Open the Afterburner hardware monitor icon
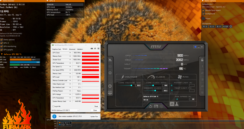 coord(110,93)
